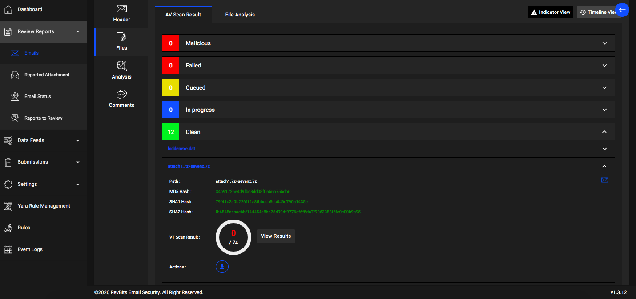
Task: Open the attach1.7z>sevenz.7z file link
Action: tap(189, 166)
